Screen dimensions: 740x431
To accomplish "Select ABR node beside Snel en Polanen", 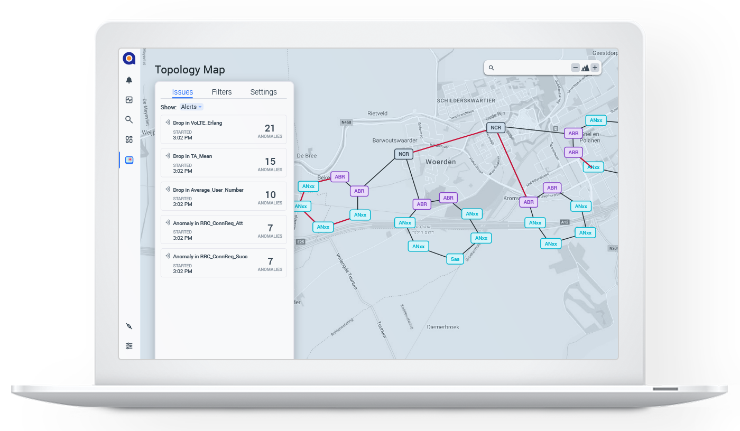I will click(x=573, y=133).
